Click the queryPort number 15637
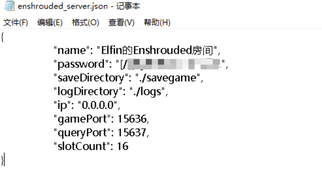Image resolution: width=322 pixels, height=171 pixels. pos(132,133)
